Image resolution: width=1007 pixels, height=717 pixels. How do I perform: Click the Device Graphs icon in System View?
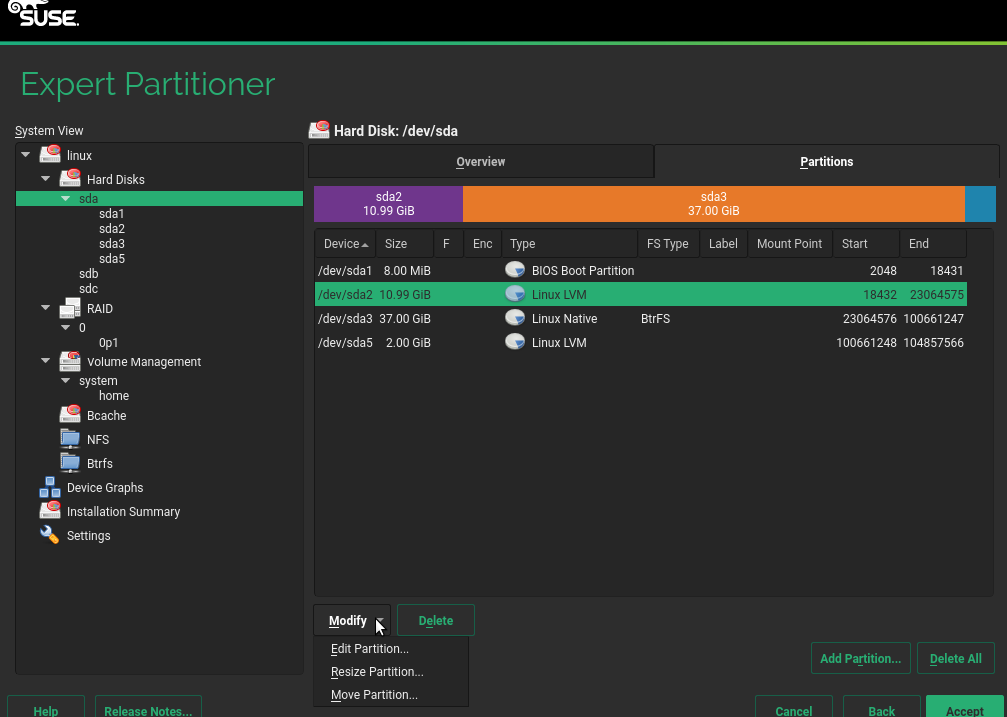click(50, 488)
